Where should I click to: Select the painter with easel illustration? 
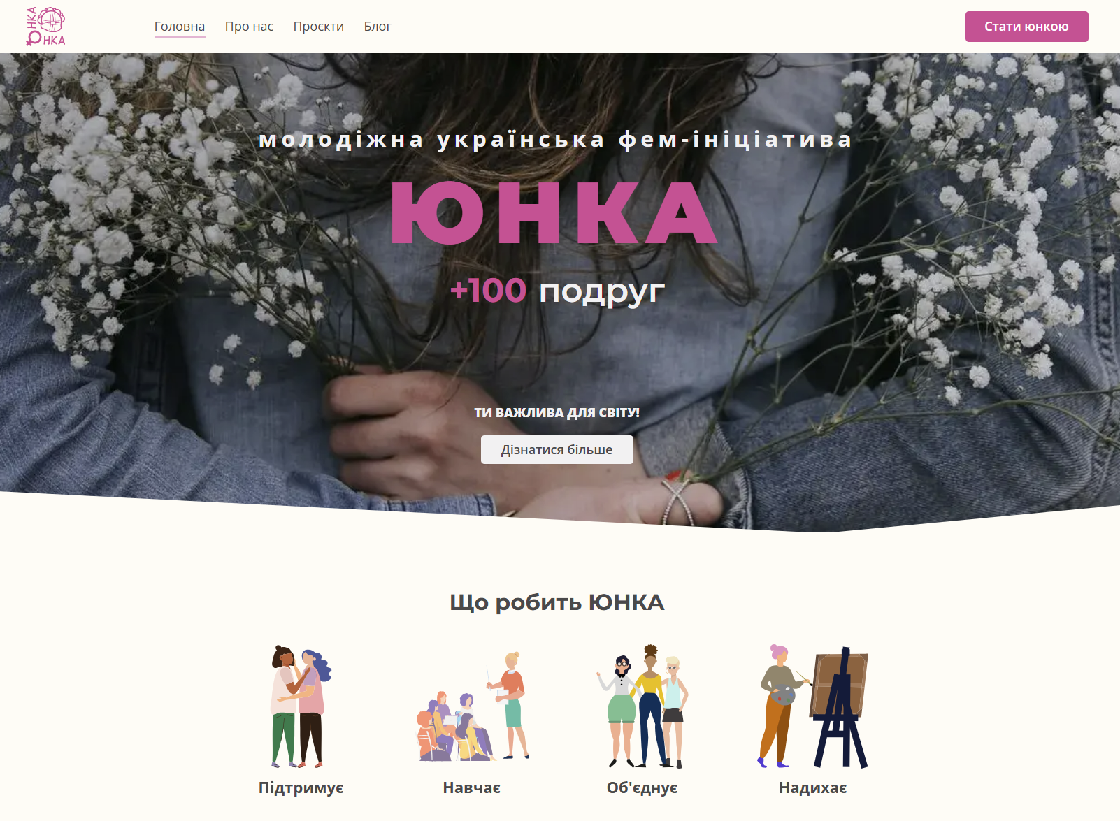tap(813, 706)
